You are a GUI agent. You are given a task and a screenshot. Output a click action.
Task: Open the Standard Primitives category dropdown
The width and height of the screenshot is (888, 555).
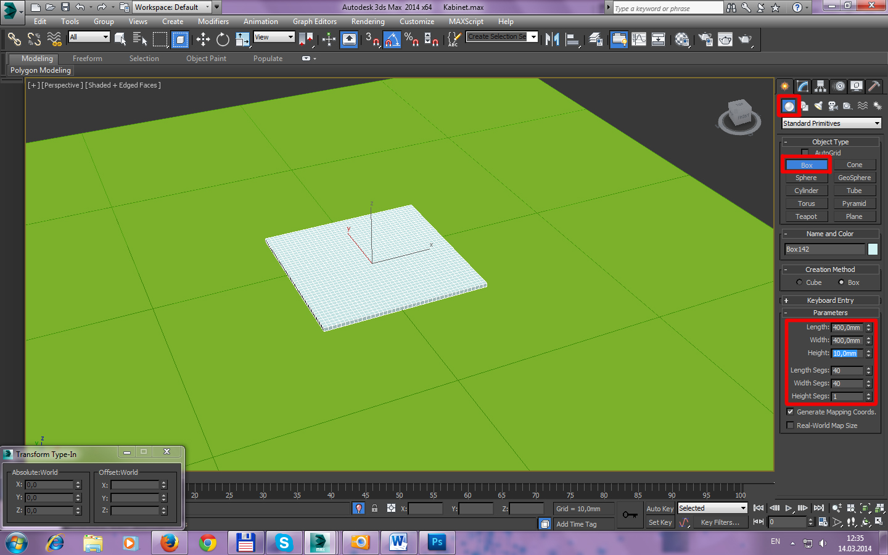(831, 123)
